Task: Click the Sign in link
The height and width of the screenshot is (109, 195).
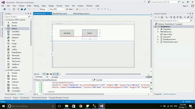Action: pyautogui.click(x=186, y=6)
